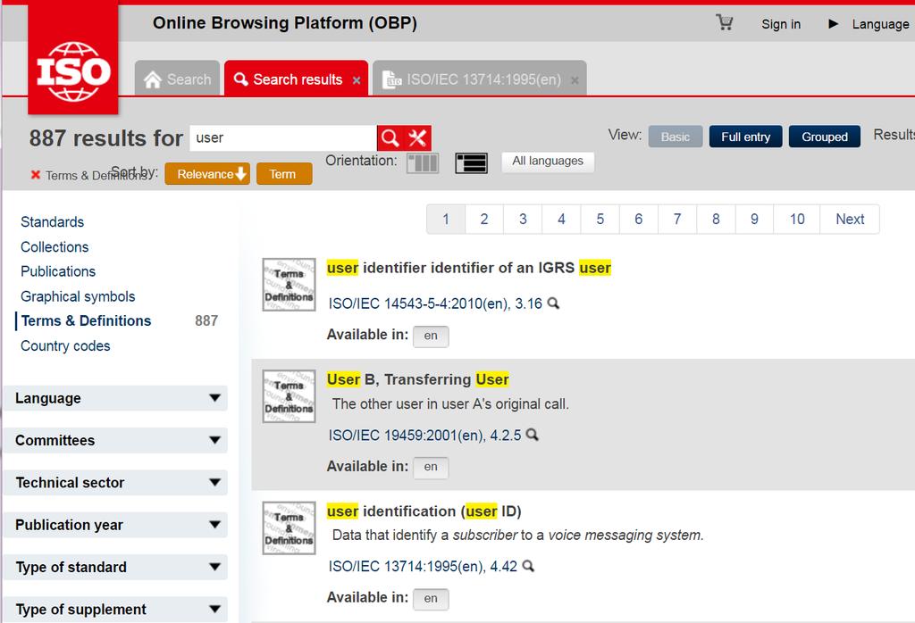Click 'en' language button under user identifier result
This screenshot has width=915, height=623.
click(x=431, y=336)
